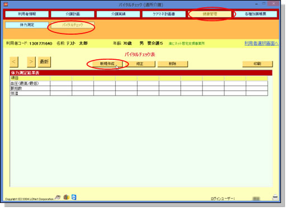This screenshot has height=208, width=286.
Task: Click the 体力測定結果表 table title
Action: pyautogui.click(x=25, y=73)
